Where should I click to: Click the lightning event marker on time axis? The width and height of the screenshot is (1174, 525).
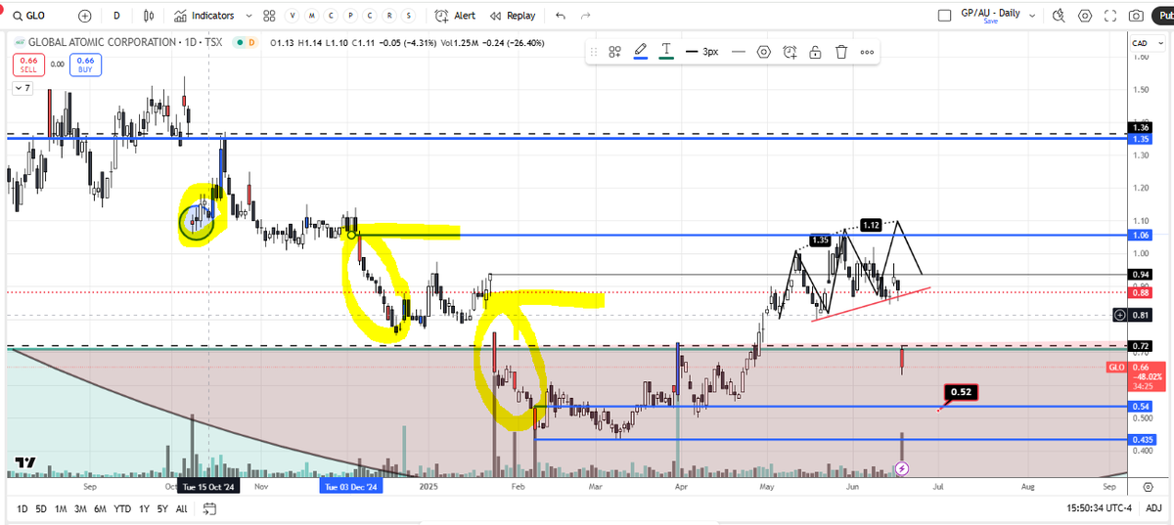point(902,469)
